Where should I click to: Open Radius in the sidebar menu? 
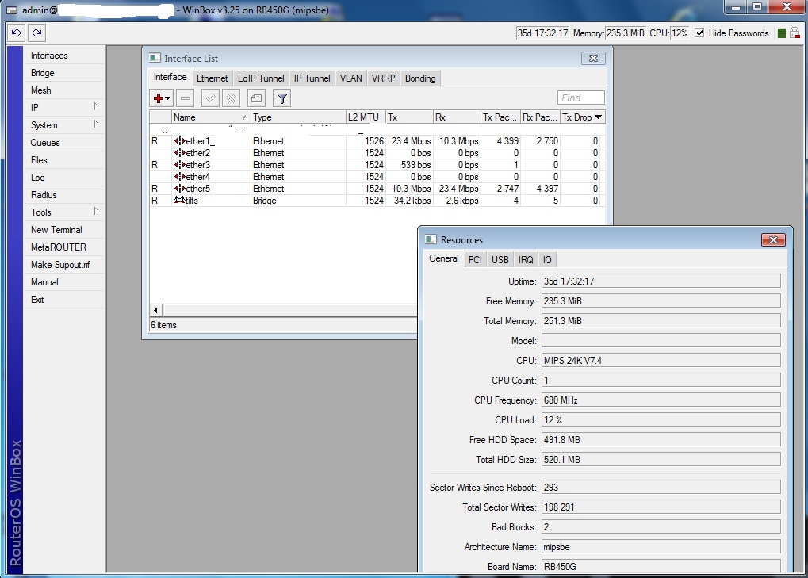coord(64,195)
